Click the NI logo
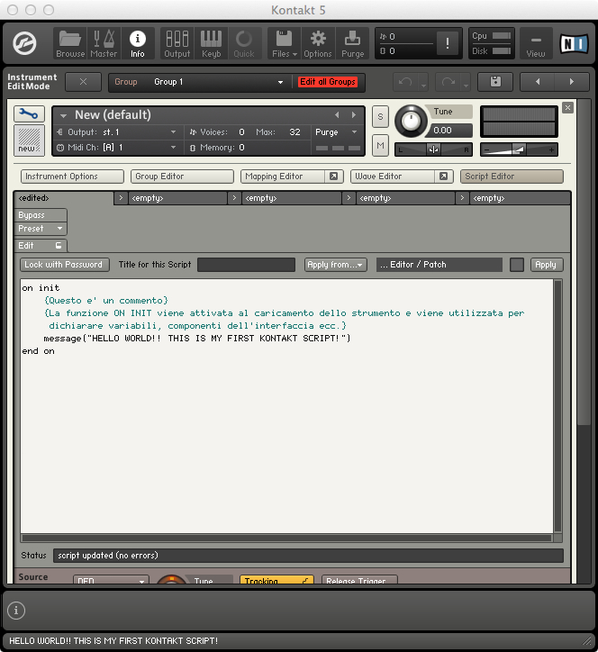The width and height of the screenshot is (598, 652). tap(575, 43)
